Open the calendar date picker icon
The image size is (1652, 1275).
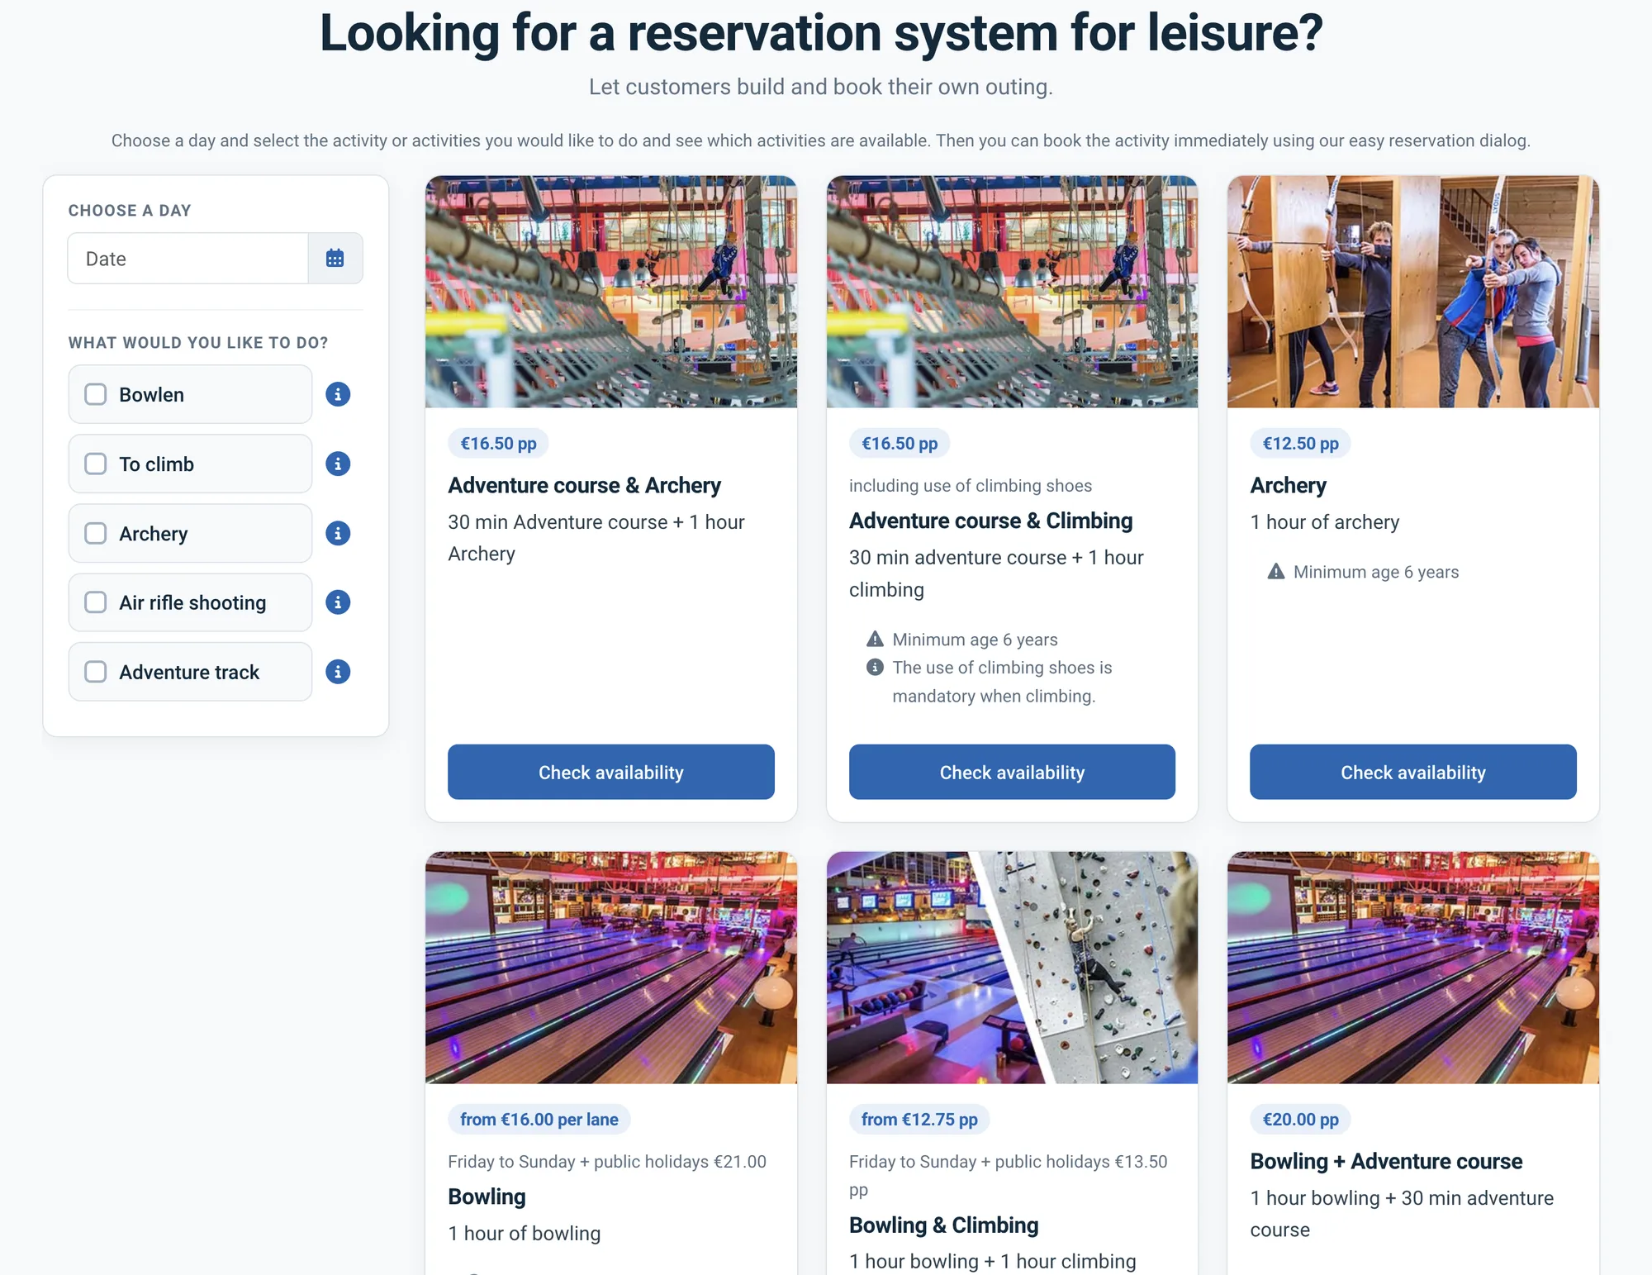click(335, 259)
